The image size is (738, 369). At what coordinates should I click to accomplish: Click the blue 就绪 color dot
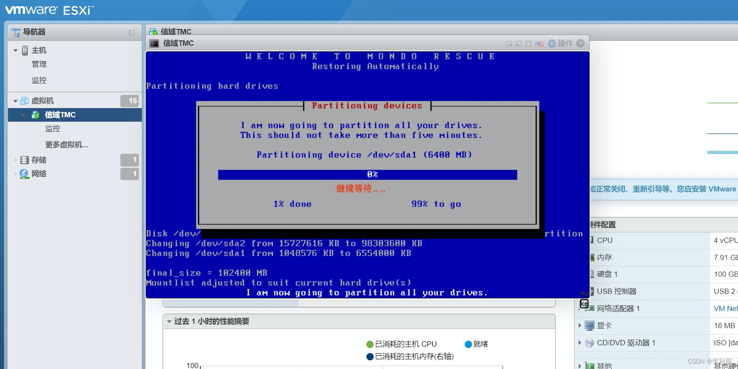pyautogui.click(x=468, y=344)
